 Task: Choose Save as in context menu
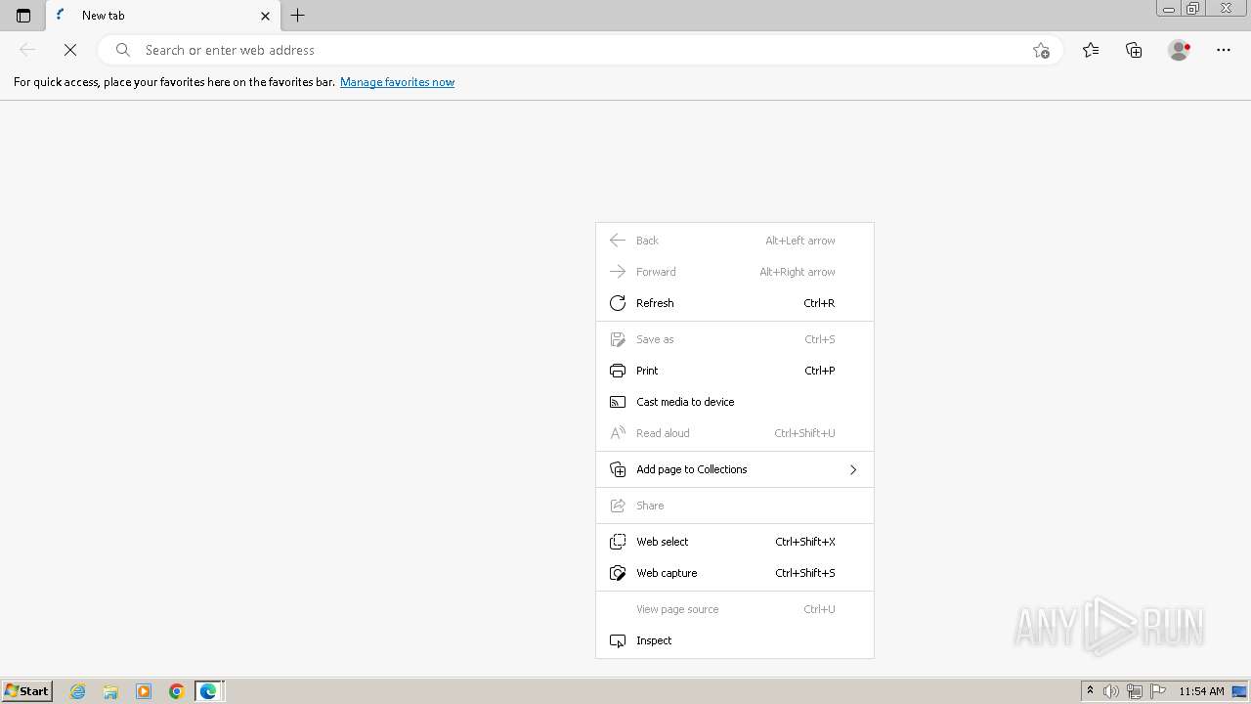(735, 339)
